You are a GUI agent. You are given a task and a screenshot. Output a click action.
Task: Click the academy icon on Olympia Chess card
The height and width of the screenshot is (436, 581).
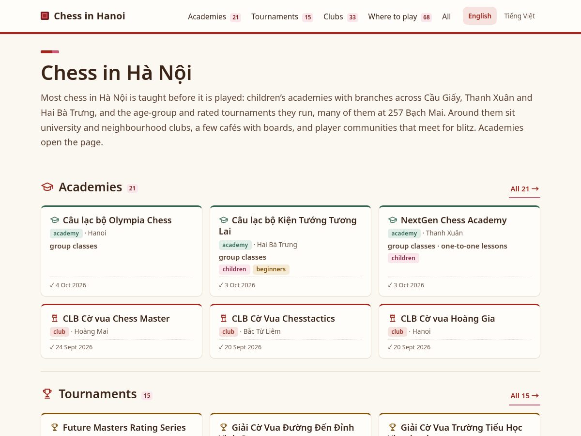coord(55,220)
